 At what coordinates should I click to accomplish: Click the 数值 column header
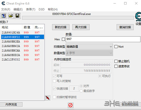tap(28, 27)
